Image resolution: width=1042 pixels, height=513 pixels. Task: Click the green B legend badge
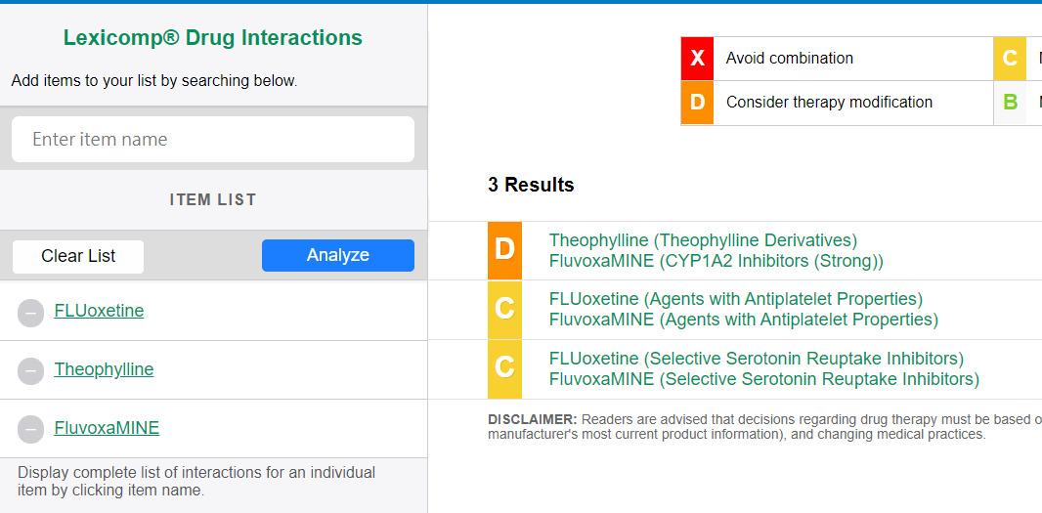(1010, 103)
